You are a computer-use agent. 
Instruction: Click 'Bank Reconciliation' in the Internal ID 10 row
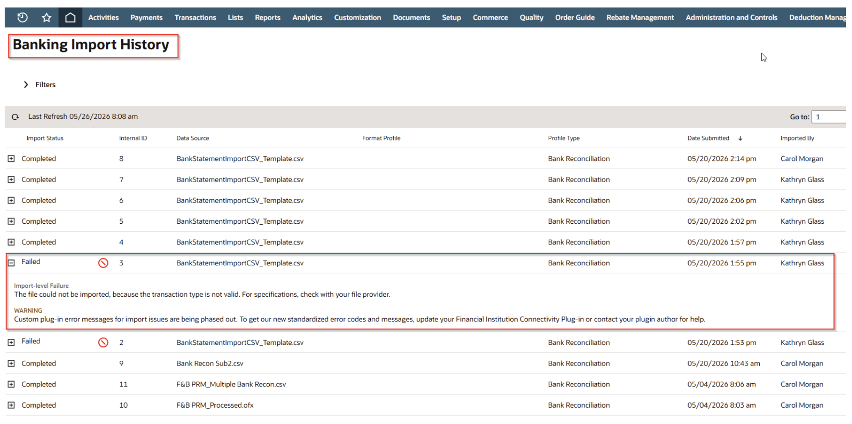pos(579,405)
